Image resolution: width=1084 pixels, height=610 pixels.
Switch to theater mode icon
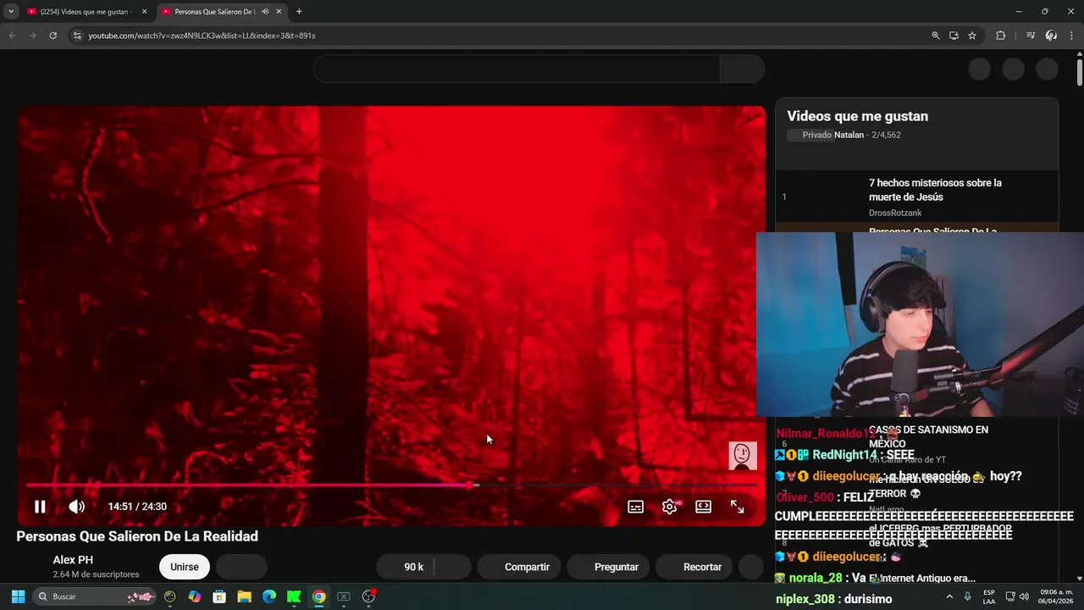click(703, 507)
